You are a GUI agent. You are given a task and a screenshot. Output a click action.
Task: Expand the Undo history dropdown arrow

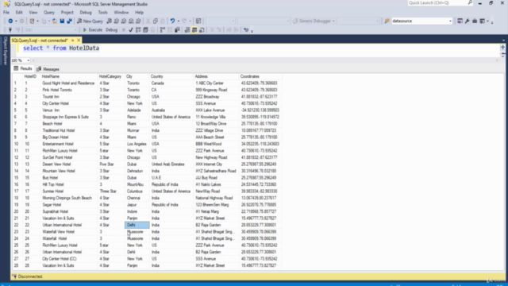(178, 21)
